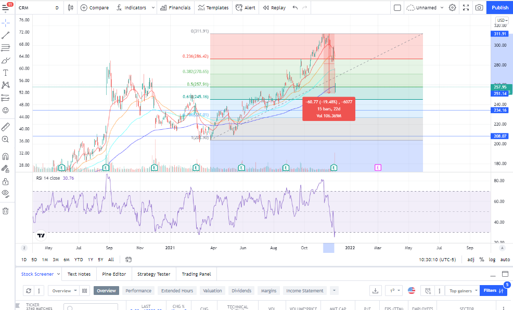The image size is (513, 310).
Task: Select the Text annotation tool
Action: [x=6, y=73]
